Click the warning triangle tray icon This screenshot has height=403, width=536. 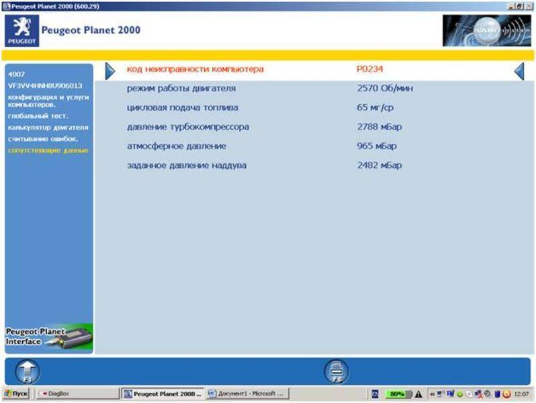point(418,394)
